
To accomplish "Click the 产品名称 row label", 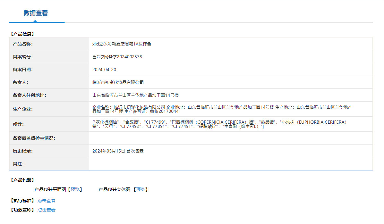I will [22, 44].
